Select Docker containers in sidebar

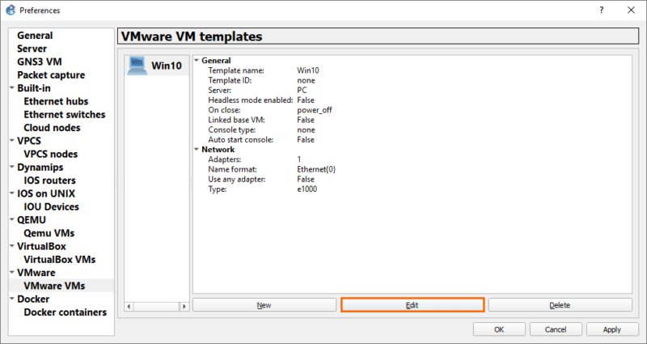(66, 312)
